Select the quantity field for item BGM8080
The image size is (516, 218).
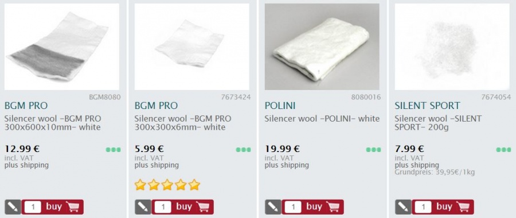[33, 207]
